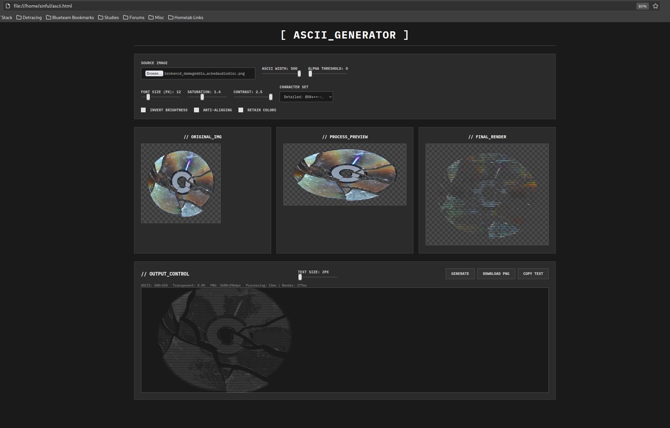Open the Forums bookmarks folder
The width and height of the screenshot is (670, 428).
pyautogui.click(x=134, y=17)
